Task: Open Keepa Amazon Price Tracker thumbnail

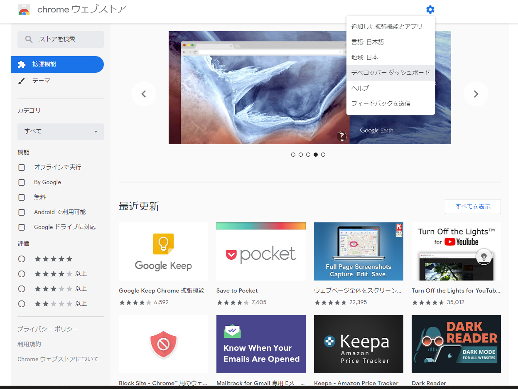Action: [358, 344]
